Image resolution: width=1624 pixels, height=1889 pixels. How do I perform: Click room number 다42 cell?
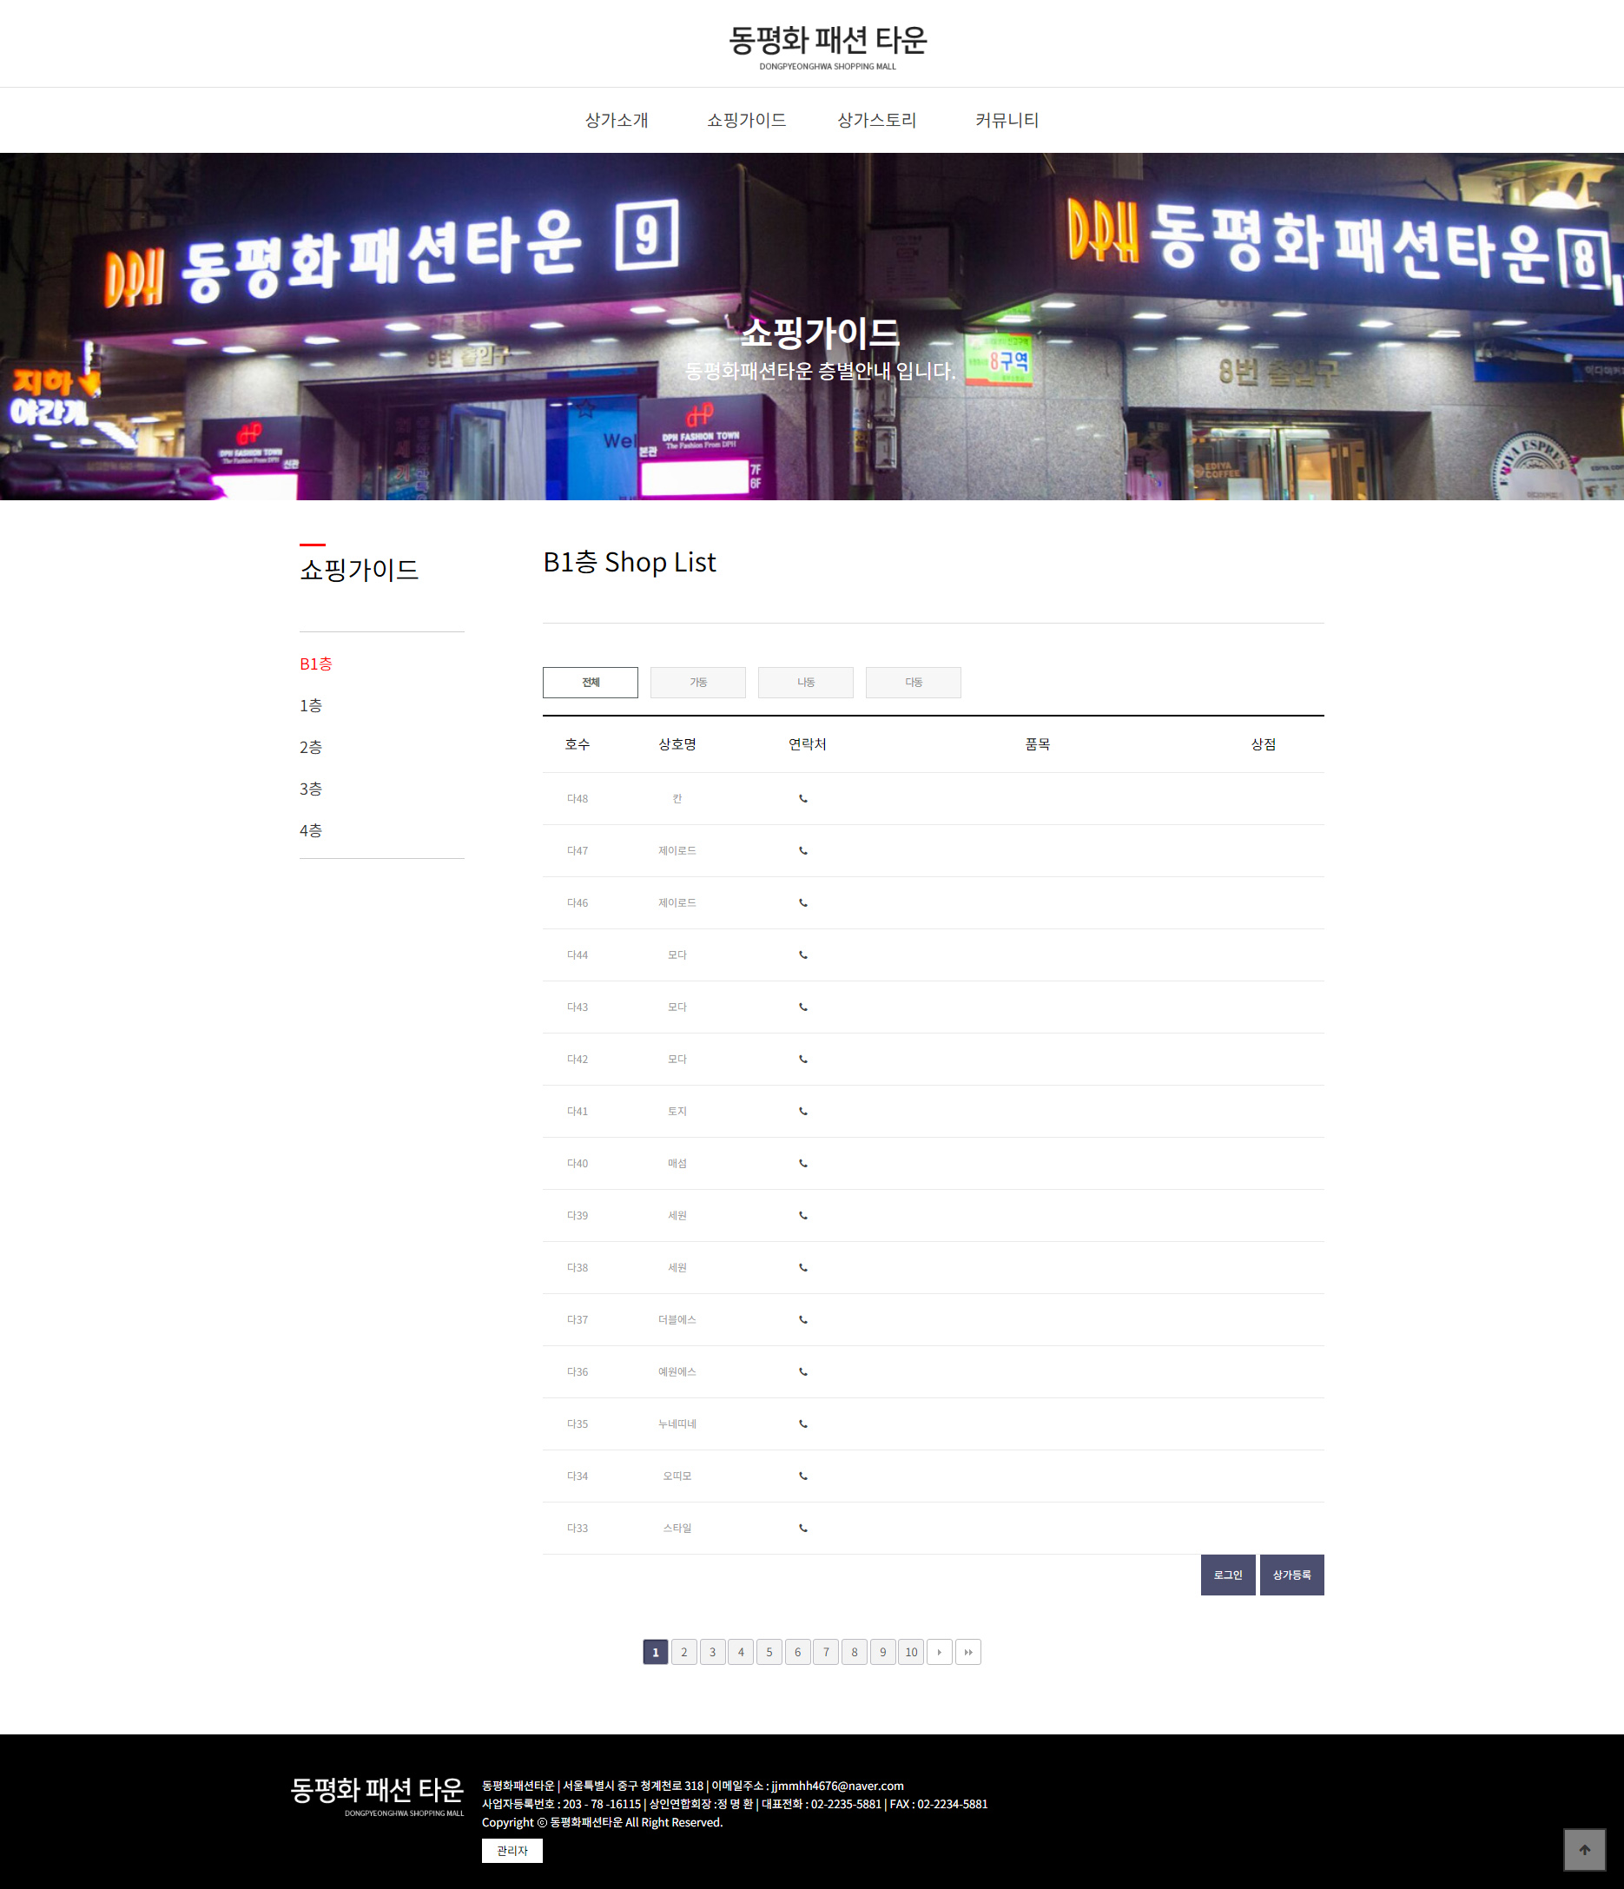pos(578,1059)
